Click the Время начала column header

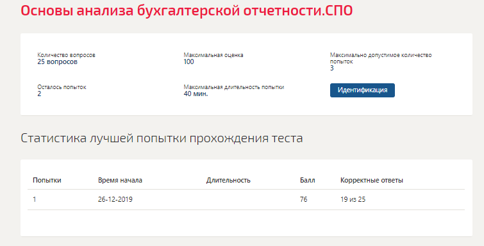click(120, 180)
